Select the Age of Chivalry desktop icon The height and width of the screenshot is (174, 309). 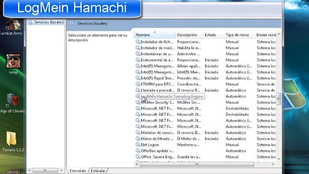(13, 100)
